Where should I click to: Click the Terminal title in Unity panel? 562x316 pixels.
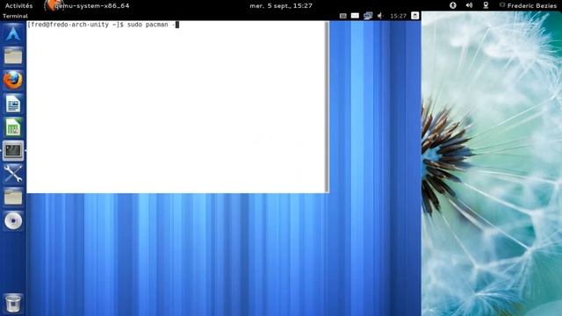click(x=15, y=16)
